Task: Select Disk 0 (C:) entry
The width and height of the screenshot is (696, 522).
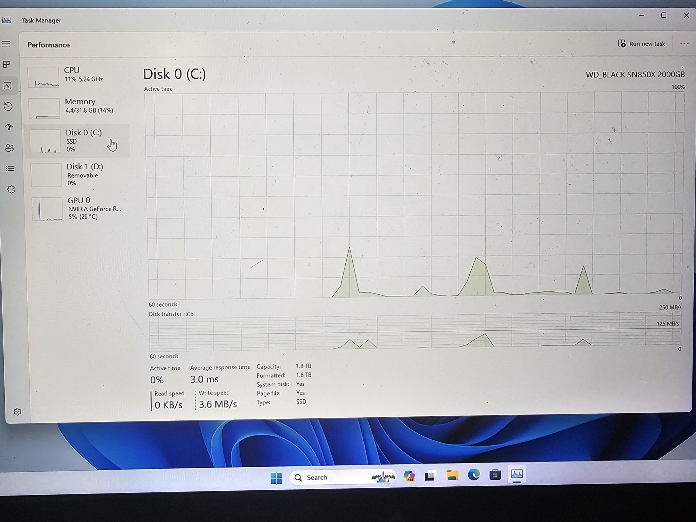Action: [77, 141]
